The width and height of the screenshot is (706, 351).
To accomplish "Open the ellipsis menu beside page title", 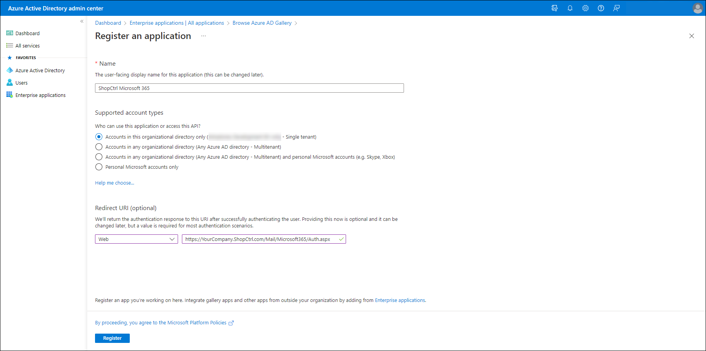I will (x=204, y=36).
